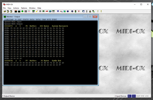Image resolution: width=153 pixels, height=100 pixels.
Task: Toggle the REC indicator in status bar
Action: (129, 96)
